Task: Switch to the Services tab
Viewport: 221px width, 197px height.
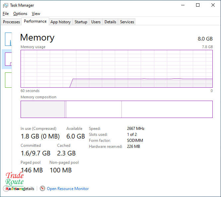Action: tap(127, 22)
